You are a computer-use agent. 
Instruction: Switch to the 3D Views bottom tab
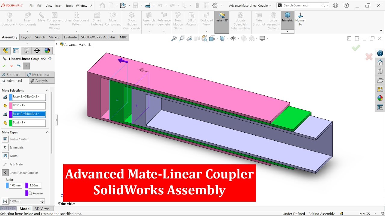pyautogui.click(x=42, y=208)
